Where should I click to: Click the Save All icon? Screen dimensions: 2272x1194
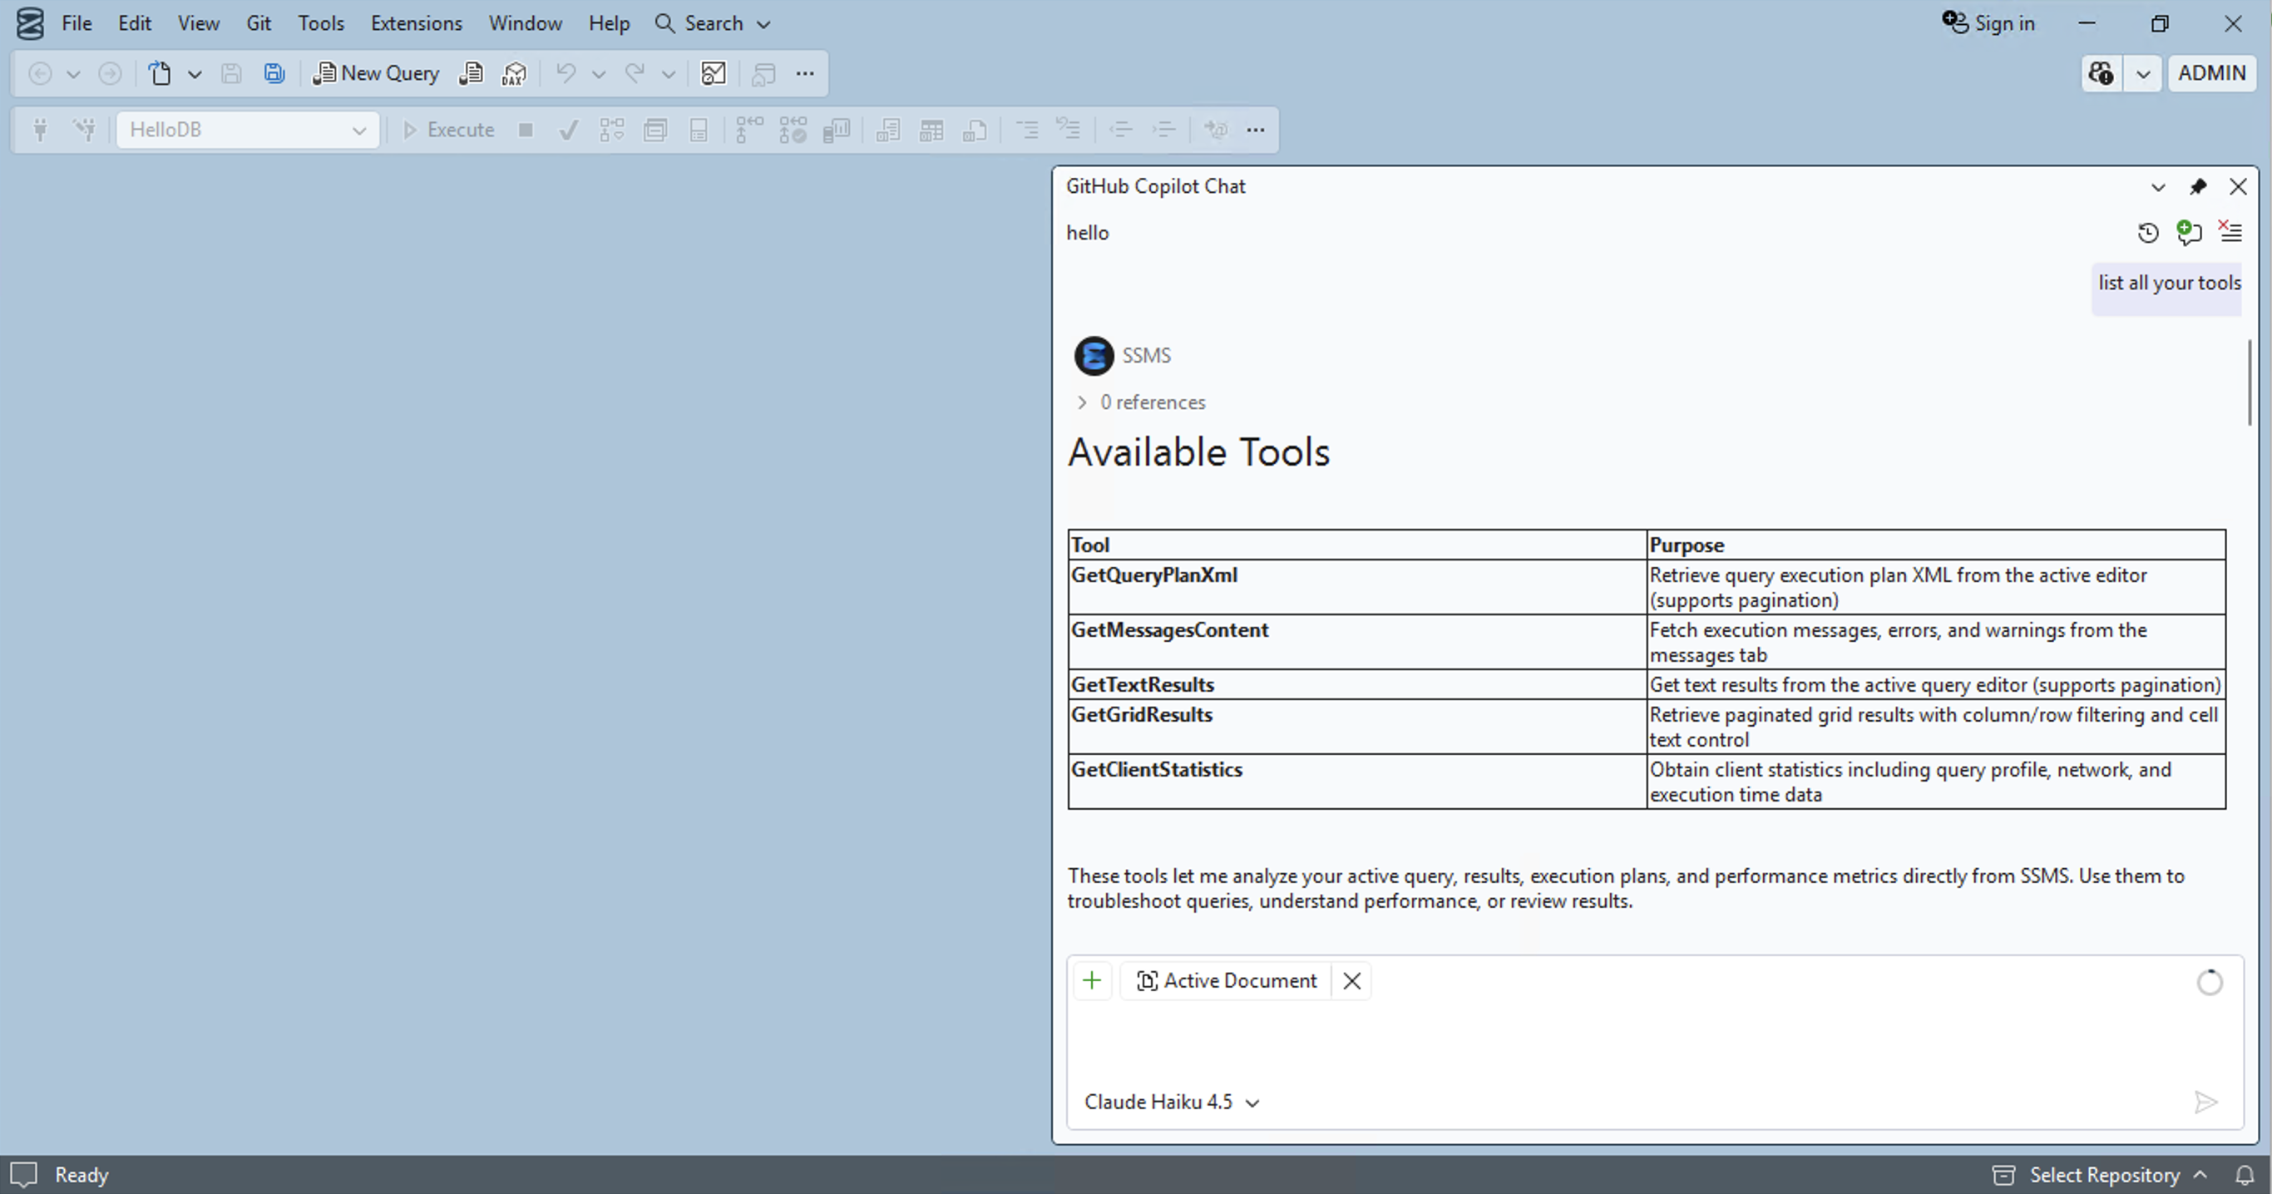(x=274, y=73)
